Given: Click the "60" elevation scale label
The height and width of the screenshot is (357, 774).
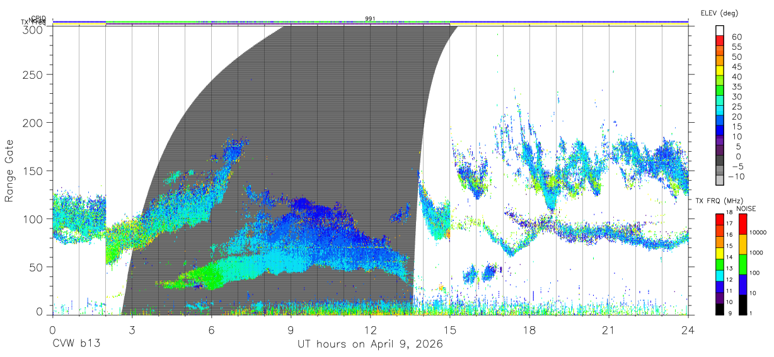Looking at the screenshot, I should click(736, 37).
